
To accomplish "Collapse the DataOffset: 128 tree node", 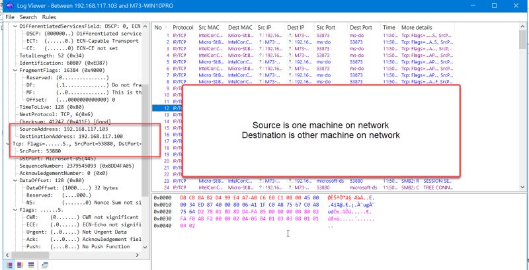I will click(x=15, y=180).
